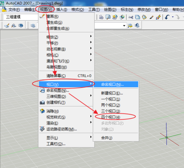Click the greyed-out Redo arrow icon
This screenshot has height=168, width=184.
click(x=178, y=17)
